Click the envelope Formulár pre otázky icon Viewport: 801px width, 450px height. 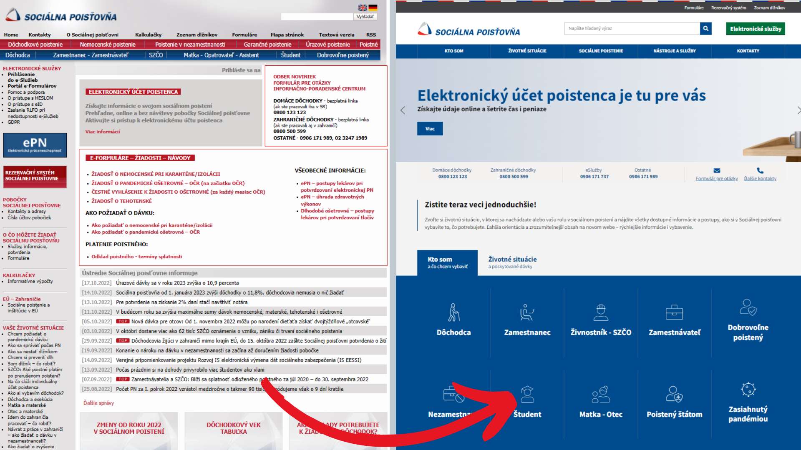(717, 170)
